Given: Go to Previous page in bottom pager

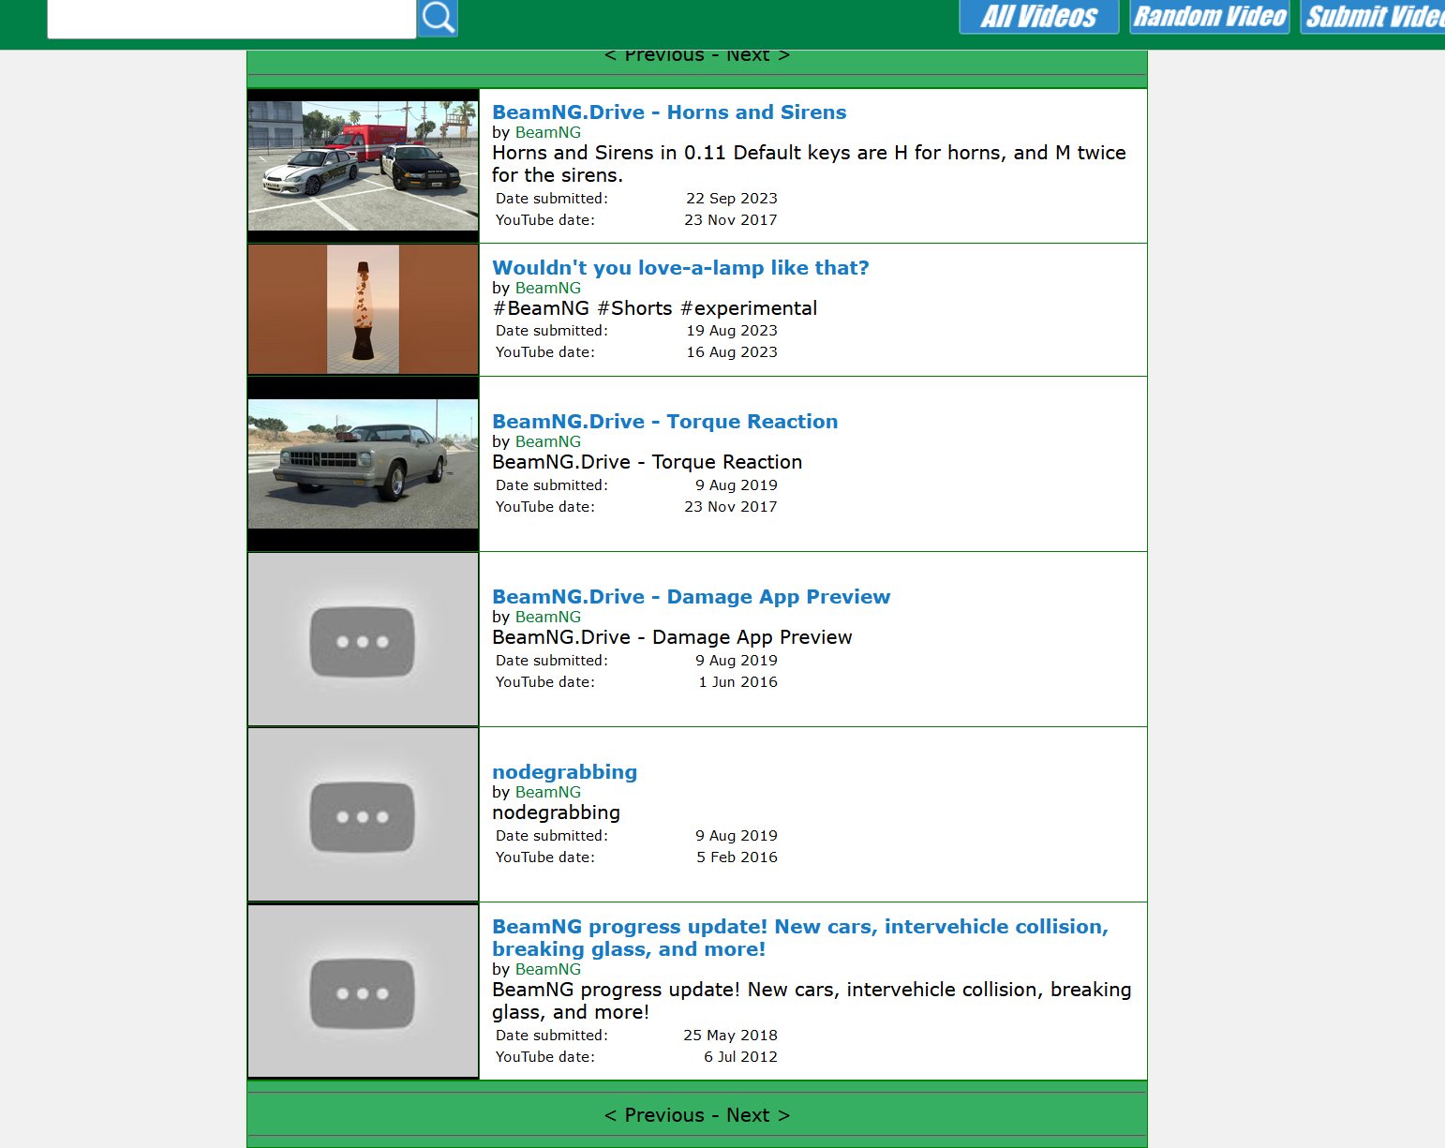Looking at the screenshot, I should click(x=654, y=1115).
